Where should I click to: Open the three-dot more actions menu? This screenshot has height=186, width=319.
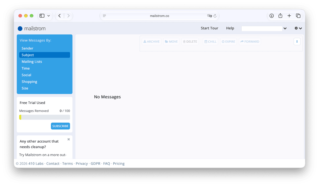[x=297, y=42]
